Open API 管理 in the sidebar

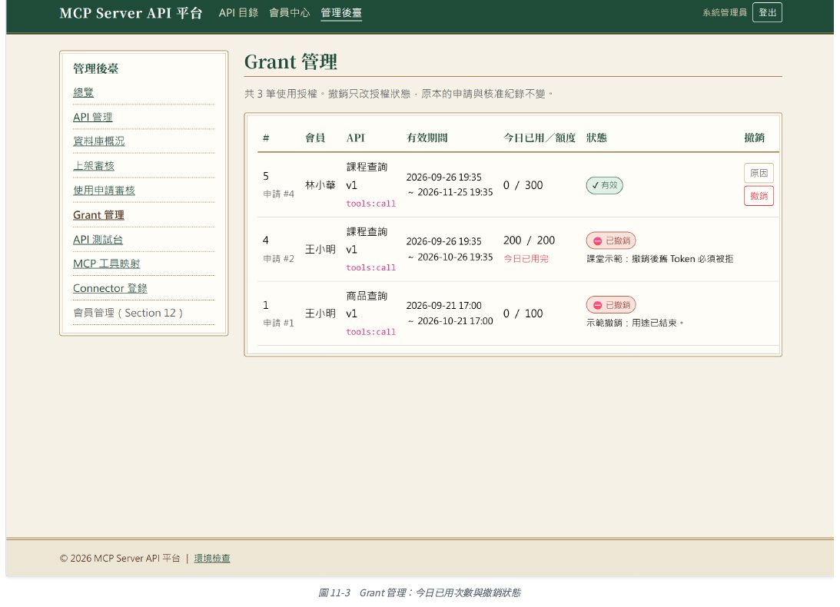coord(93,117)
